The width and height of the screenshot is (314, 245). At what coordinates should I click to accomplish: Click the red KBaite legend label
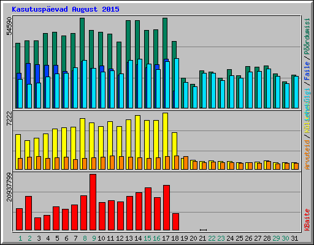307,219
